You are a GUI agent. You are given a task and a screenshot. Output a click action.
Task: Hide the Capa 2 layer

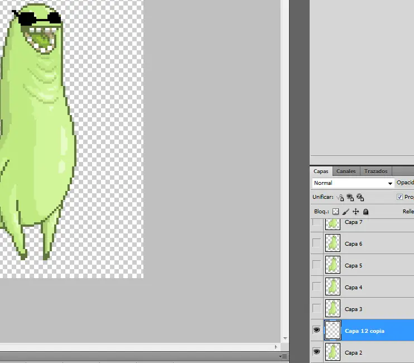pyautogui.click(x=316, y=352)
